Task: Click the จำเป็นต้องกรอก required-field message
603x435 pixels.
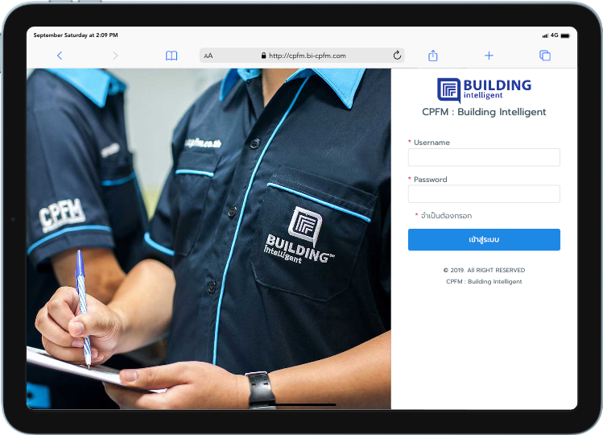Action: 446,216
